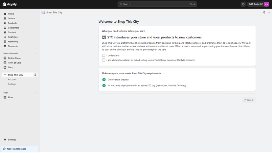Click the purple account avatar icon
Screen dimensions: 272x153
(x=266, y=4)
